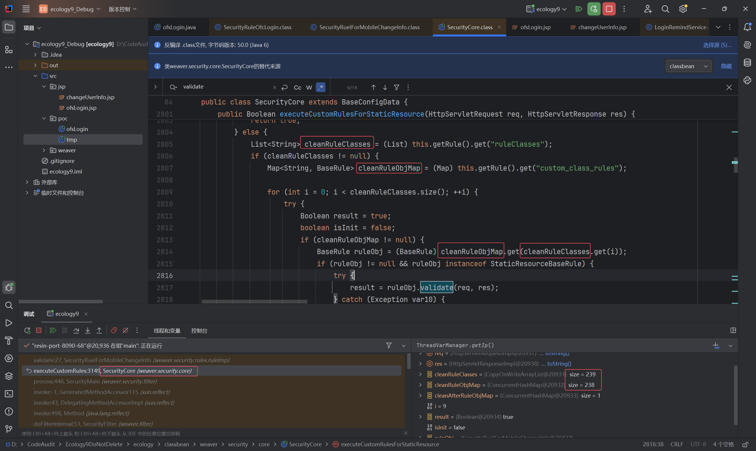Step into in the debugger toolbar
Viewport: 756px width, 451px height.
pos(87,330)
